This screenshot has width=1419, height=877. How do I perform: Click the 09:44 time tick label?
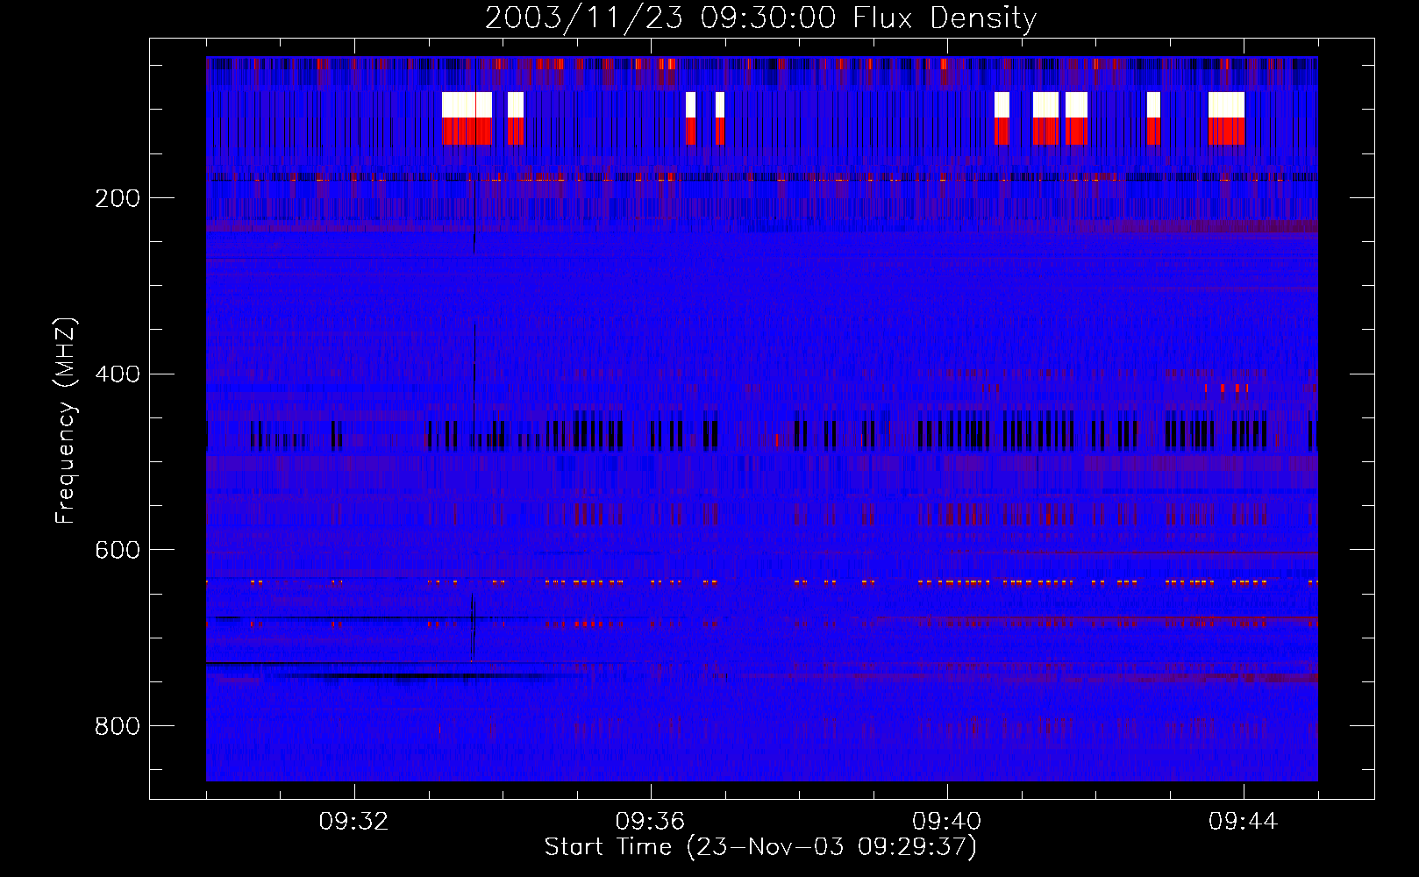point(1244,822)
